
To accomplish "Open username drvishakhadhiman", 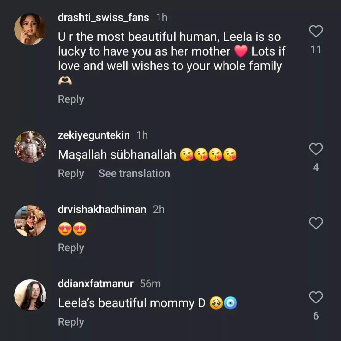I will [102, 210].
